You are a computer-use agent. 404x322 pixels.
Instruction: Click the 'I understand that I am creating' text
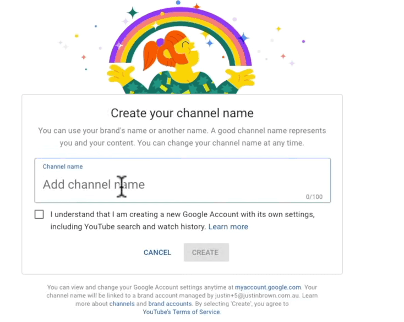coord(182,220)
